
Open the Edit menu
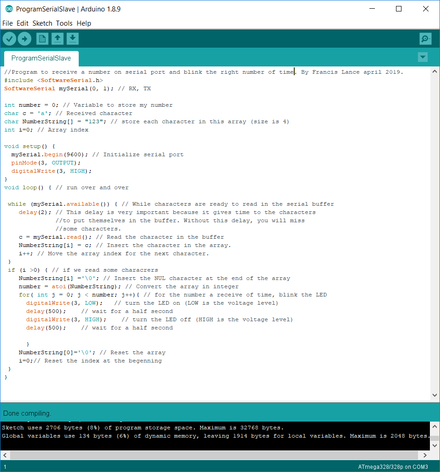click(x=22, y=23)
